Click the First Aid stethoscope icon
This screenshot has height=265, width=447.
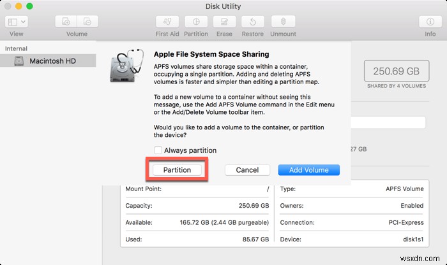167,22
